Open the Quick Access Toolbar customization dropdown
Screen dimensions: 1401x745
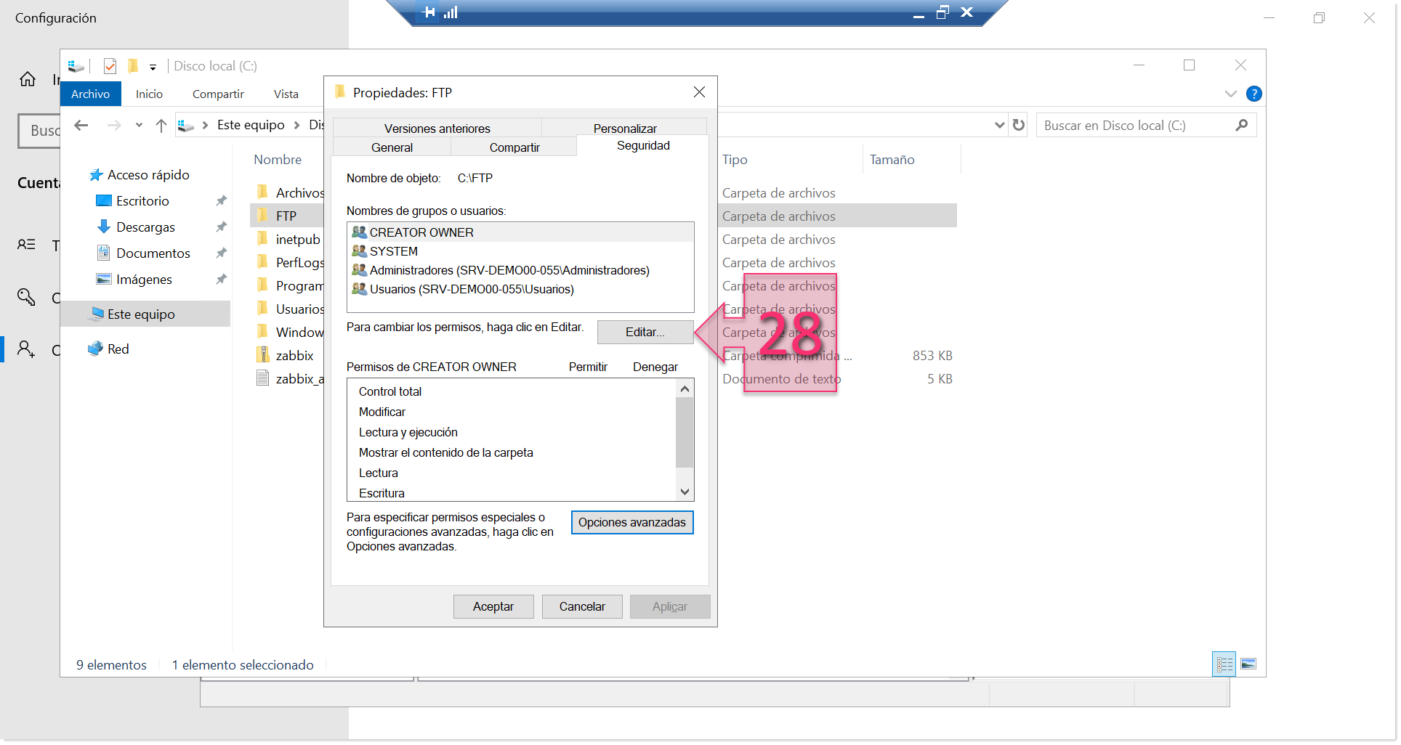153,66
